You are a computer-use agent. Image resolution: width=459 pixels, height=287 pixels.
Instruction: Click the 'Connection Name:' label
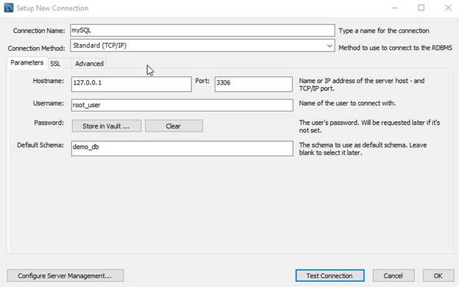[39, 31]
